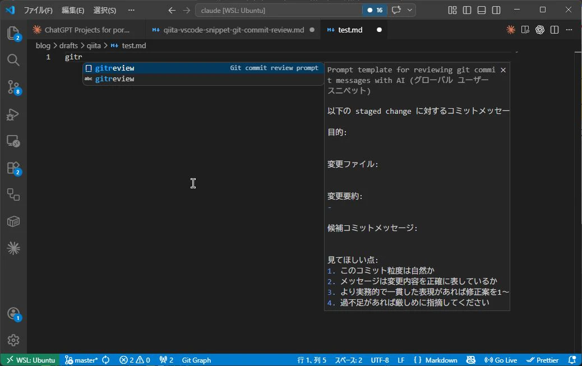Open Source Control view with 8 badge

[13, 87]
